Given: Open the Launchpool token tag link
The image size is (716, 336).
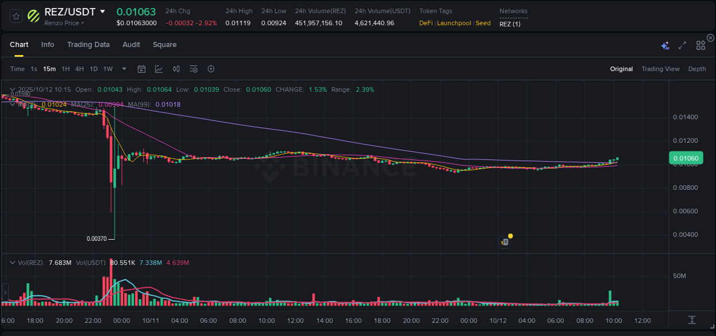Looking at the screenshot, I should (454, 23).
